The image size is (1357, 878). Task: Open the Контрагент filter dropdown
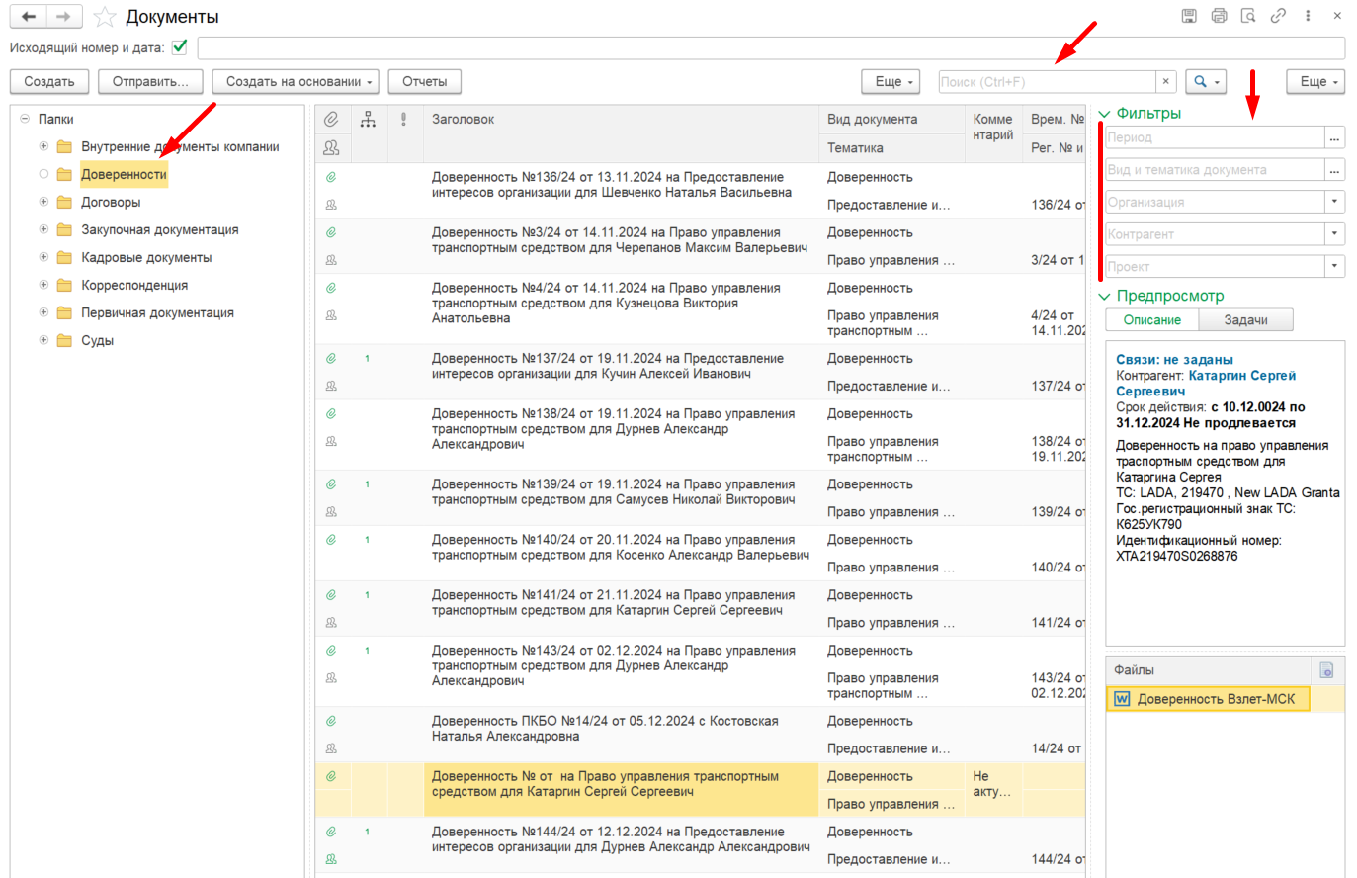1334,234
